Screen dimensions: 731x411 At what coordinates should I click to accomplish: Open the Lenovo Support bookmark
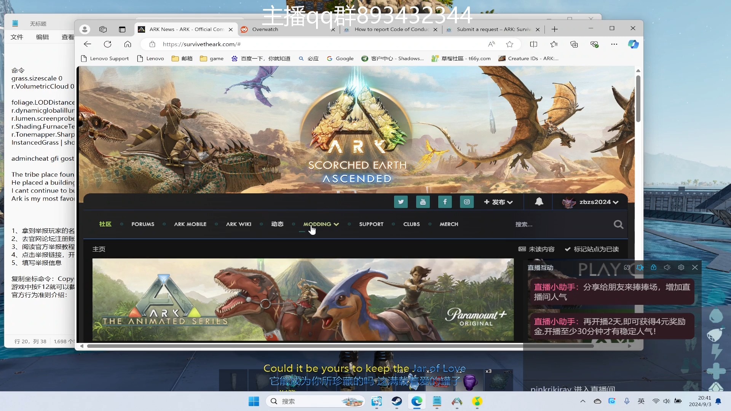pyautogui.click(x=105, y=59)
